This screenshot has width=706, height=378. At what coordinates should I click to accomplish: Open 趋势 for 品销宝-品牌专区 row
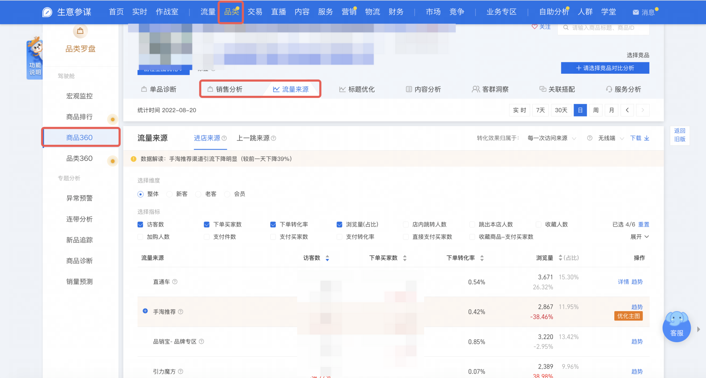click(x=637, y=341)
